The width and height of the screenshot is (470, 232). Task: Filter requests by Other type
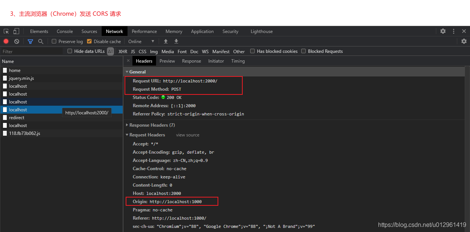coord(239,51)
